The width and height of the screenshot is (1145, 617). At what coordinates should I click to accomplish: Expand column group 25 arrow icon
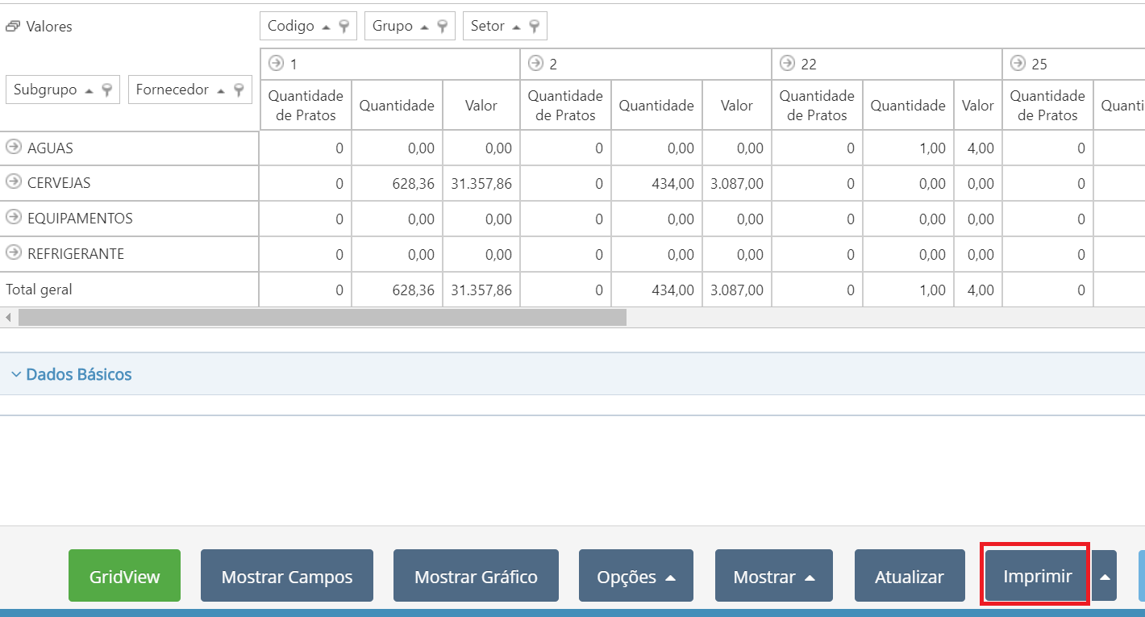(x=1018, y=63)
